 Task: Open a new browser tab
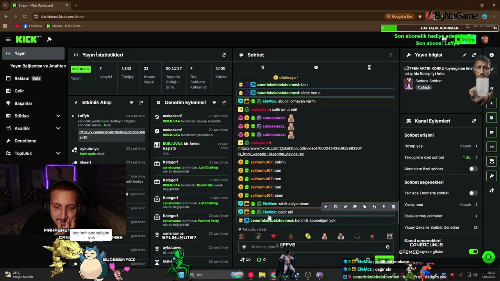[76, 5]
